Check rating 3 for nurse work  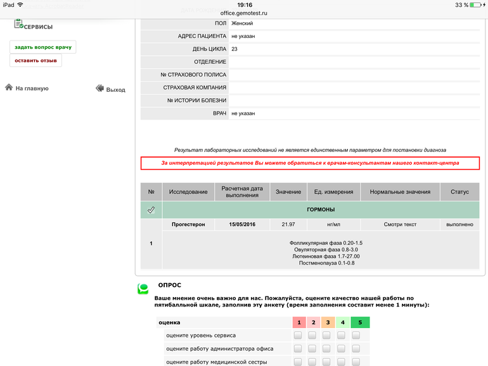click(x=326, y=362)
